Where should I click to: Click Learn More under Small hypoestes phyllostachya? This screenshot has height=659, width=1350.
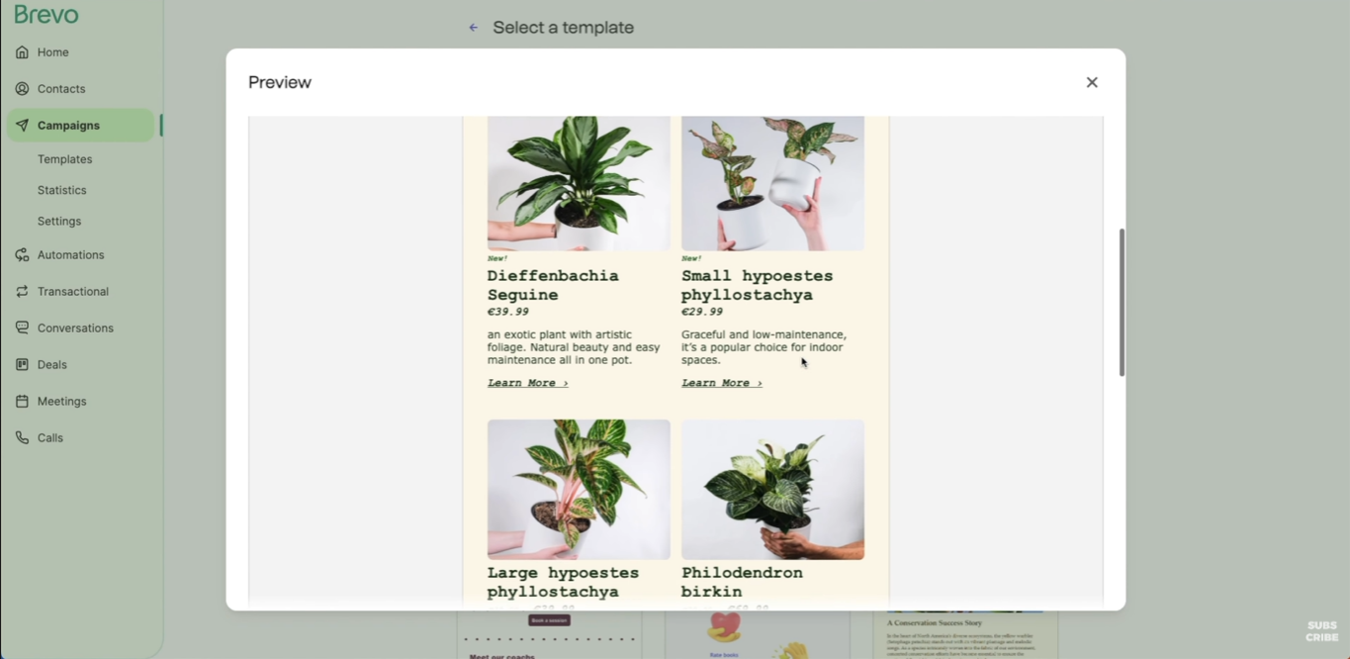722,383
